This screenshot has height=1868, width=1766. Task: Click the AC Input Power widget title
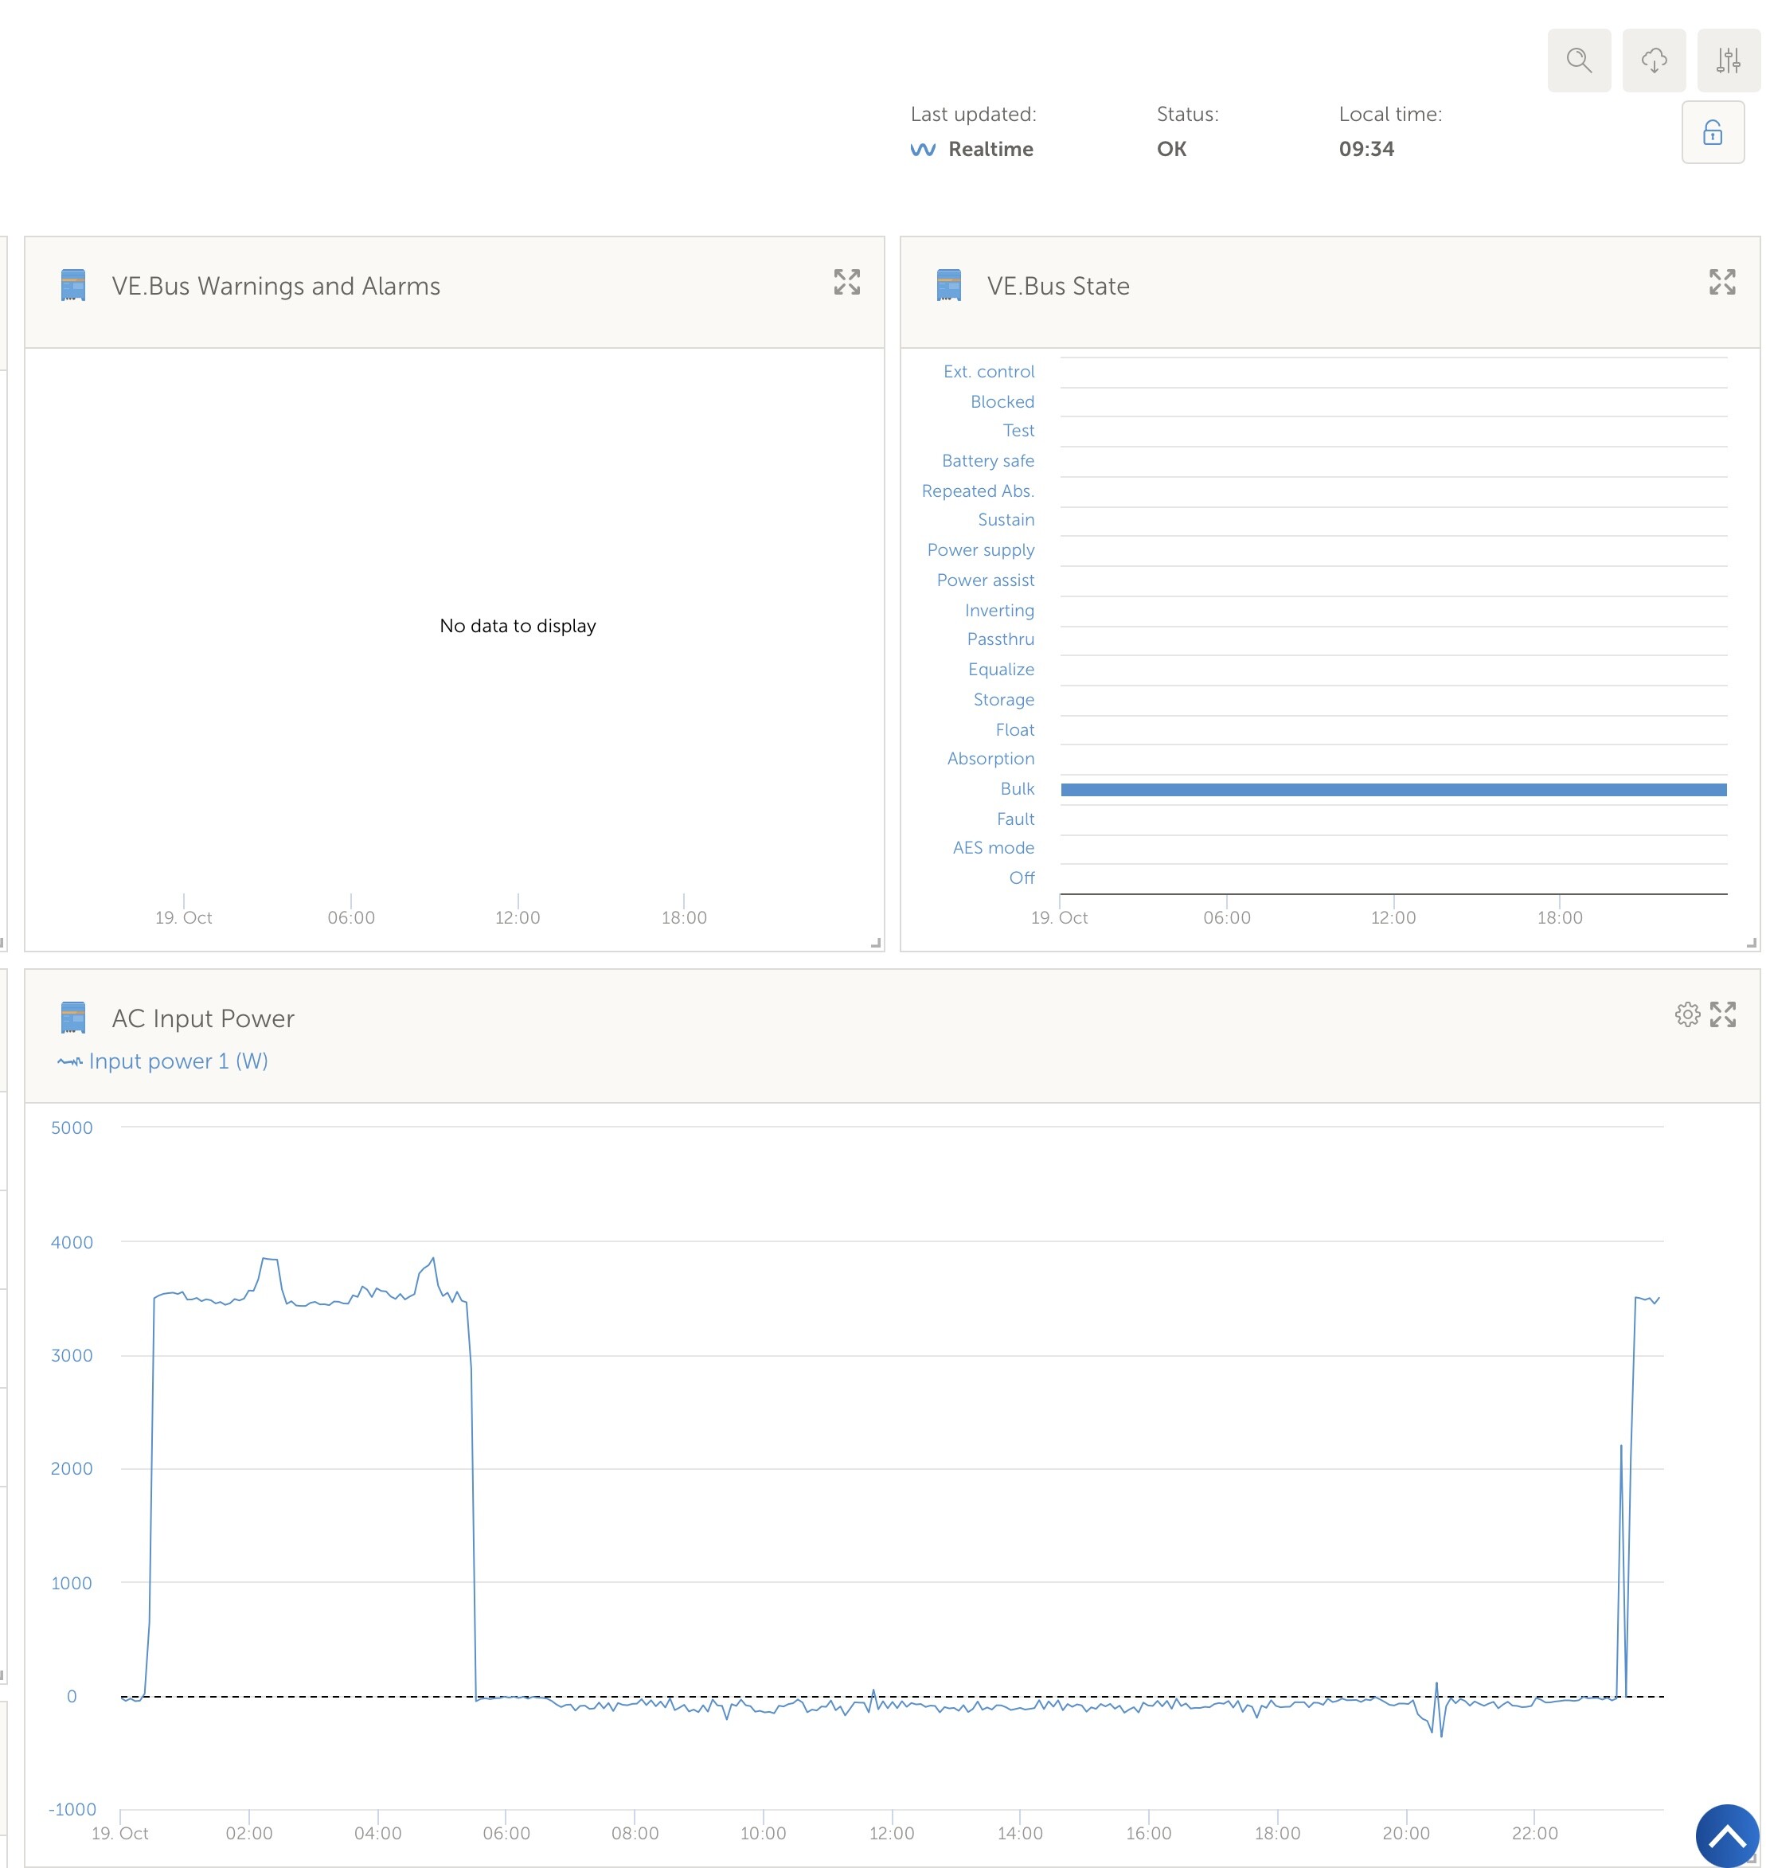[x=202, y=1018]
